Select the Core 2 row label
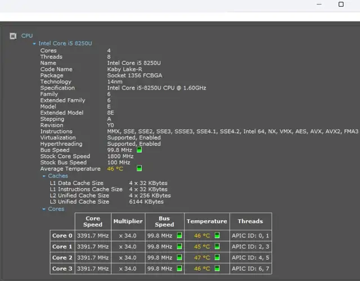Image resolution: width=360 pixels, height=281 pixels. [62, 257]
